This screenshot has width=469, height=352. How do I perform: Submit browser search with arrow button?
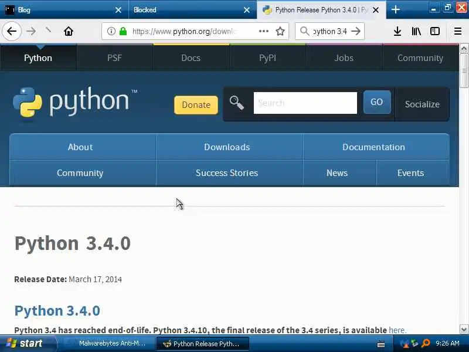pos(356,31)
